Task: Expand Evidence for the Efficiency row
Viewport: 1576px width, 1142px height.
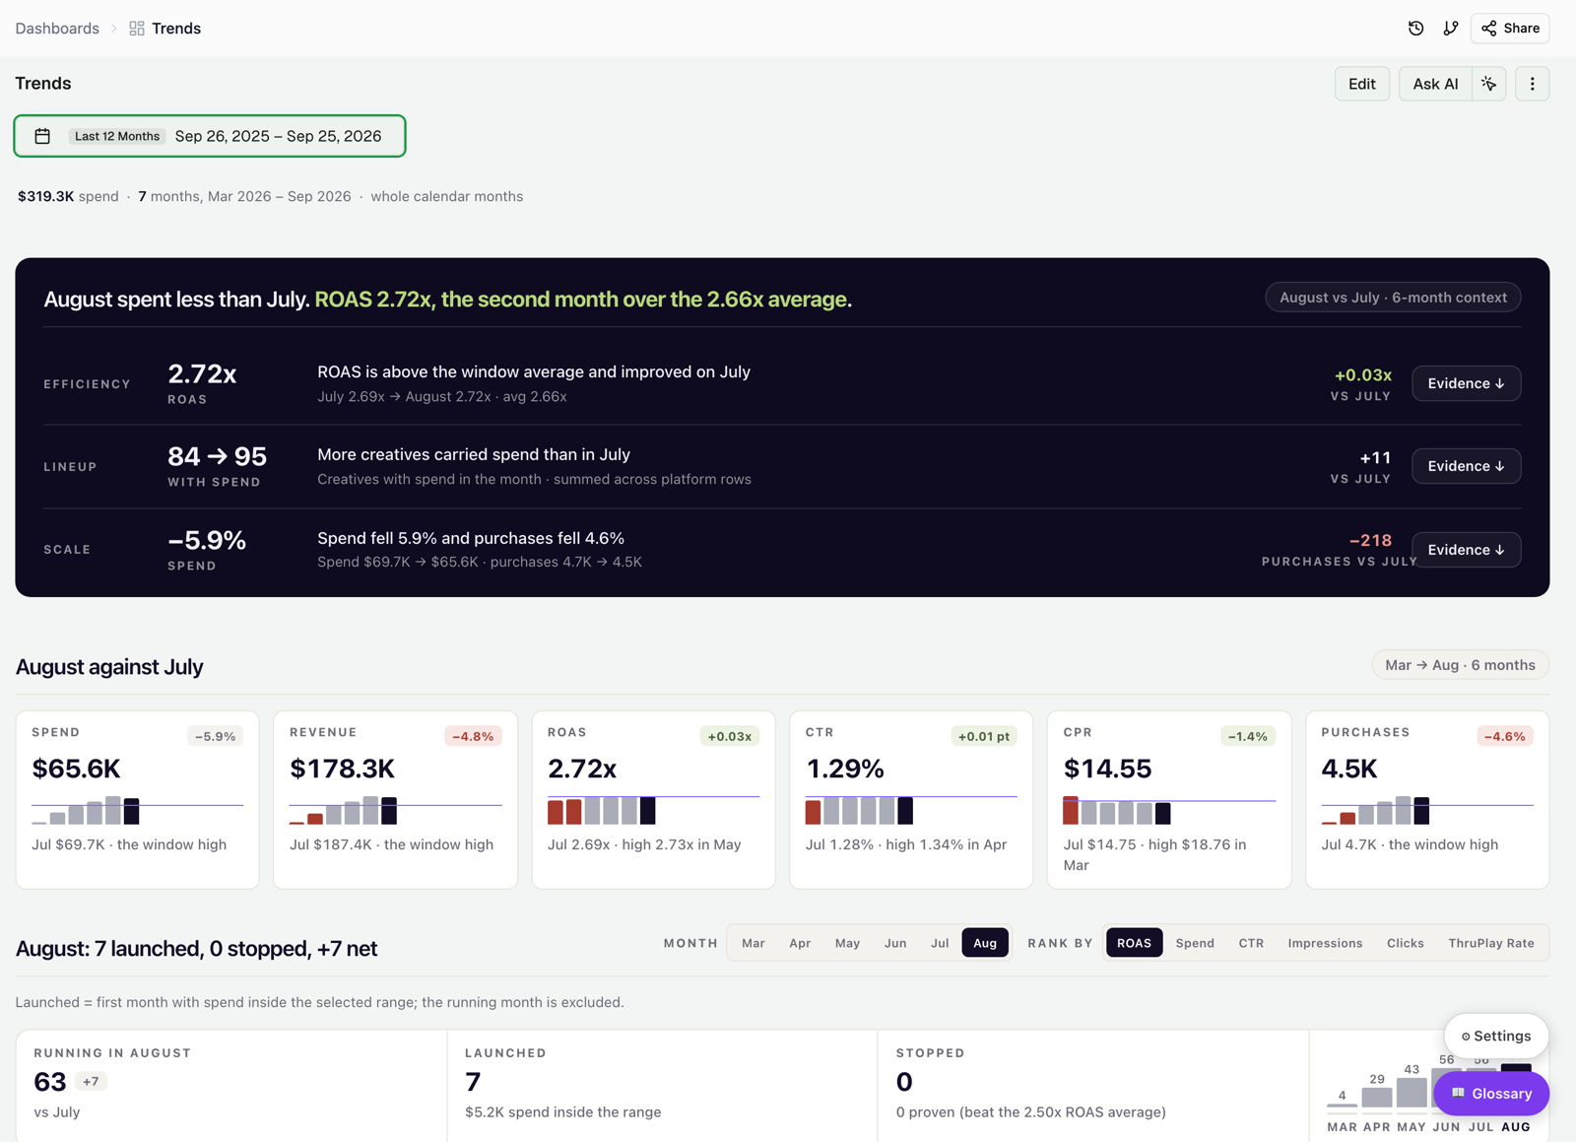Action: pyautogui.click(x=1466, y=383)
